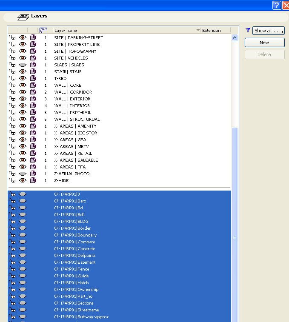Select the 07-174RP01|Streetname layer row
Screen dimensions: 289x322
click(119, 310)
